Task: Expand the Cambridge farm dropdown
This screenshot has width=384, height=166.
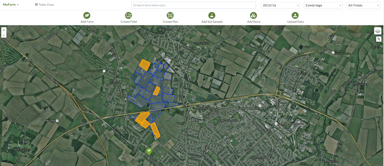Action: tap(323, 5)
